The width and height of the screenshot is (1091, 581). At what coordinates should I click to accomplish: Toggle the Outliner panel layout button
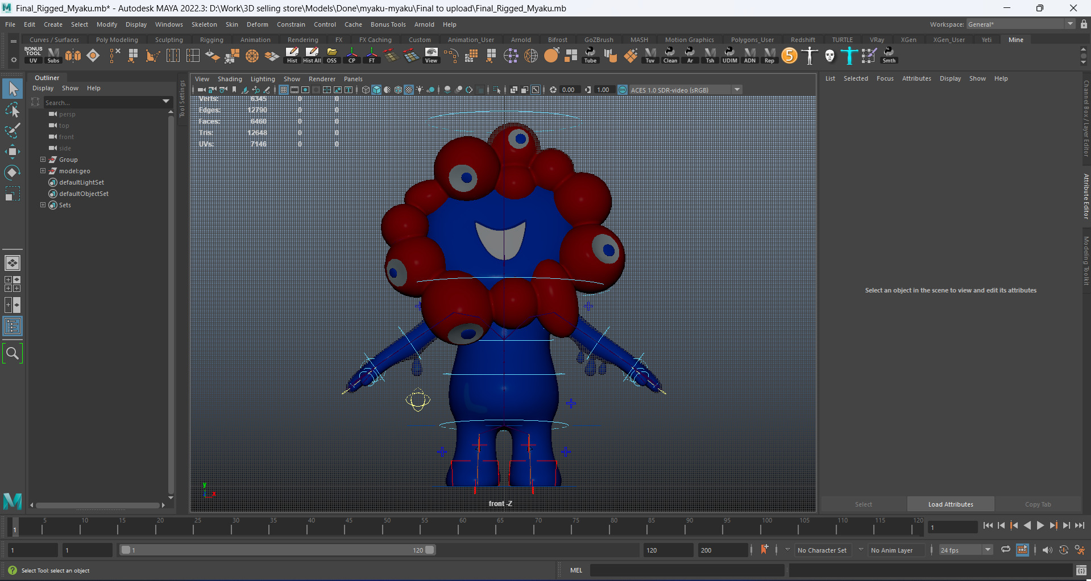click(x=13, y=326)
